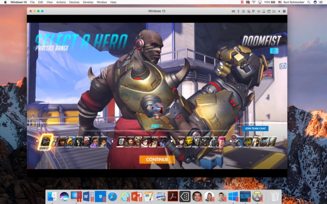The width and height of the screenshot is (327, 204).
Task: Open the Parallels gear settings icon
Action: (284, 11)
